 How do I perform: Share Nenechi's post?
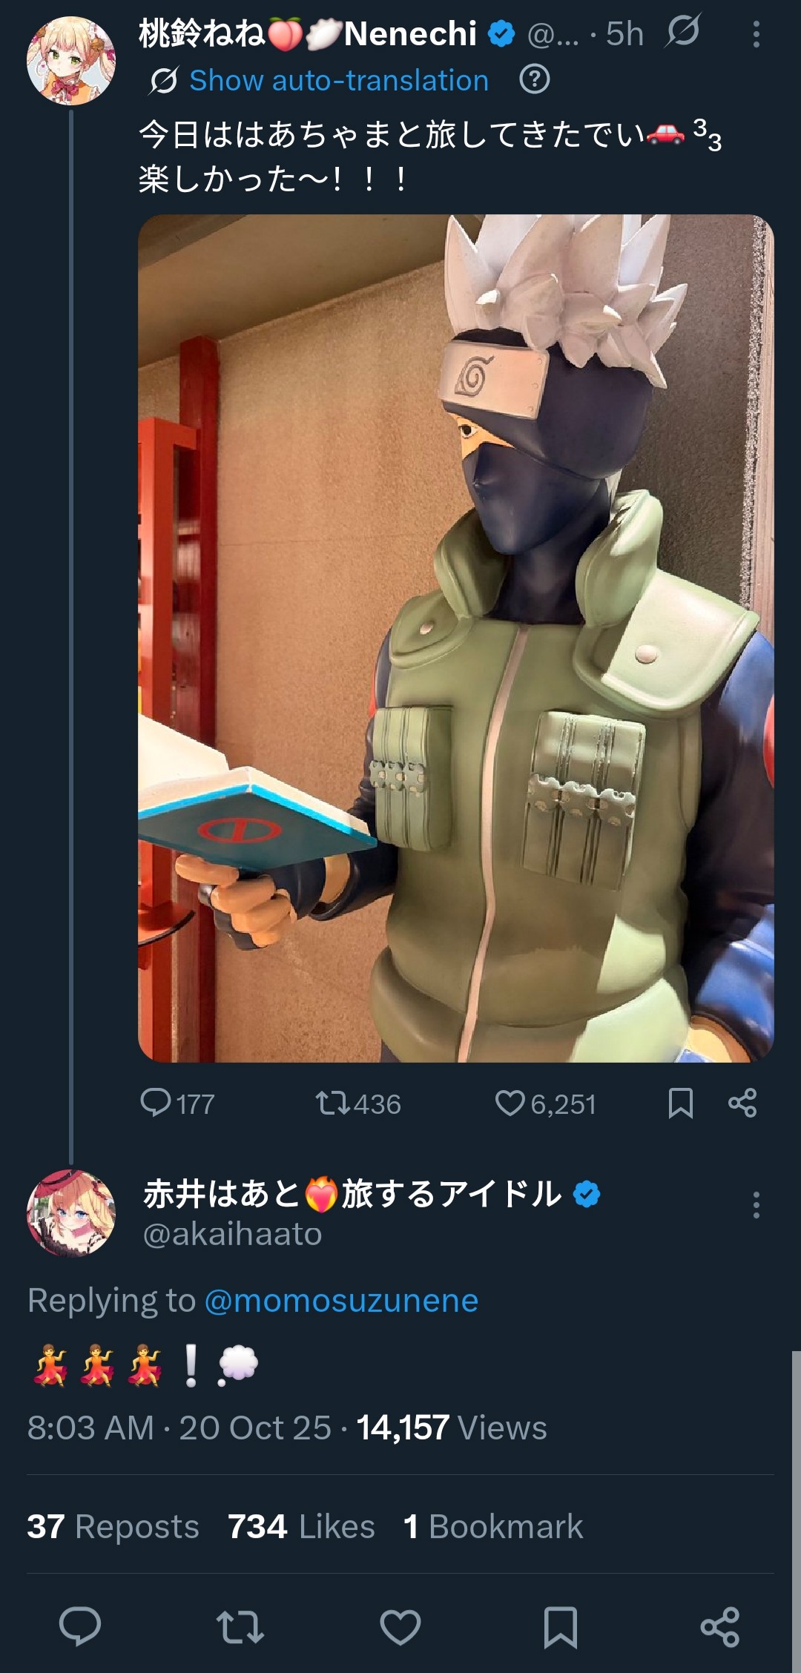point(742,1103)
